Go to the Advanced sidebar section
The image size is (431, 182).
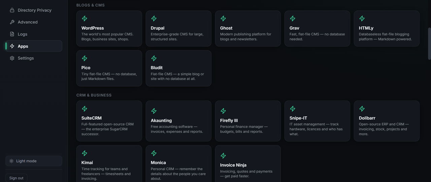point(34,22)
